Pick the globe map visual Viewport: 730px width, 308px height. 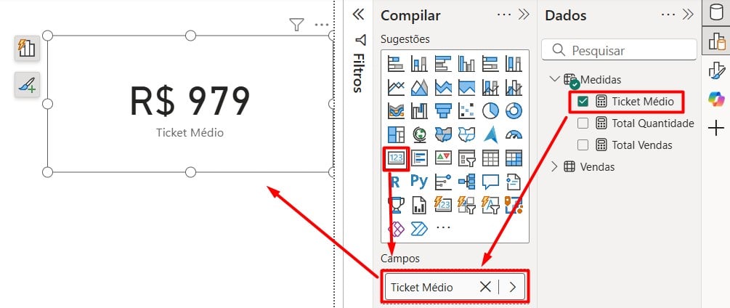[x=419, y=134]
